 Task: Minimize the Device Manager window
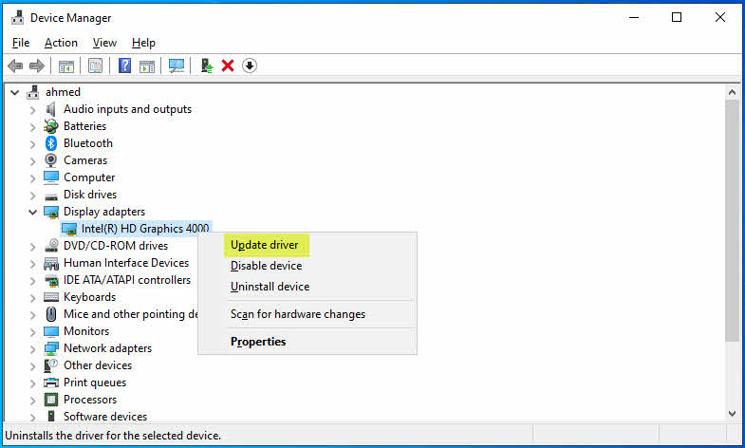click(634, 18)
